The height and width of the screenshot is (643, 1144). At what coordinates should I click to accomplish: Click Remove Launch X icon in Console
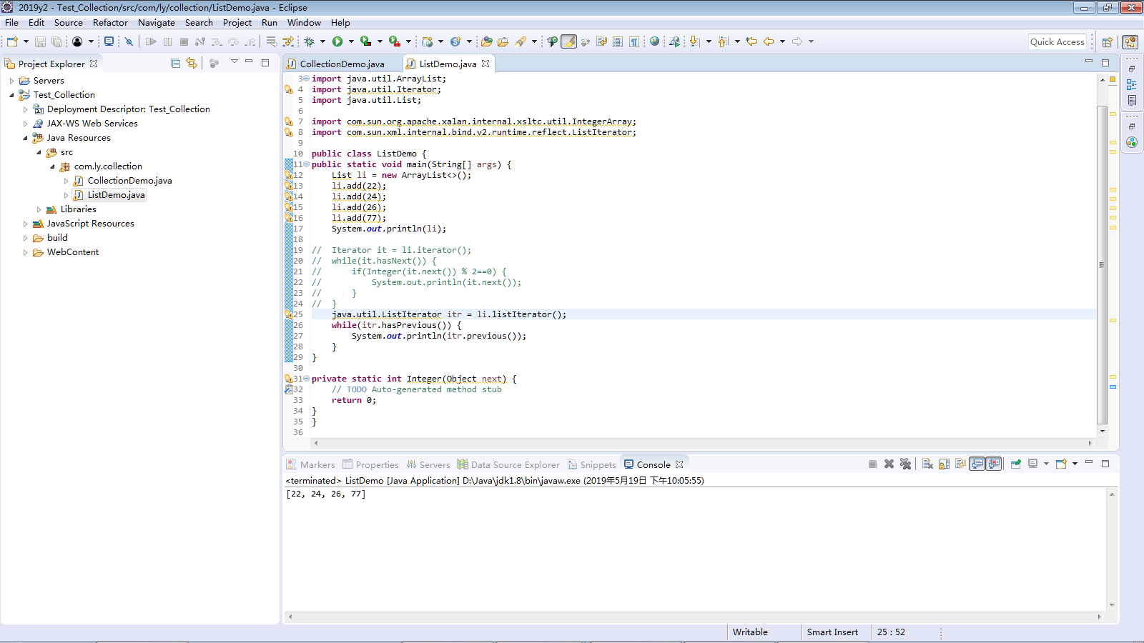[x=889, y=464]
